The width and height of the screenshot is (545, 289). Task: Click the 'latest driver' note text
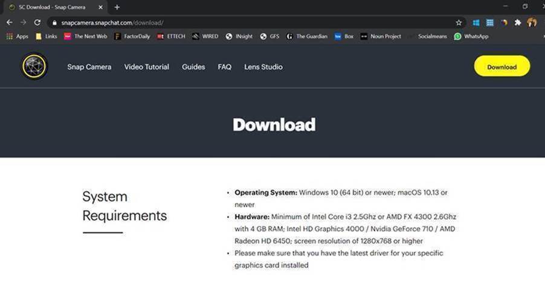(x=339, y=259)
